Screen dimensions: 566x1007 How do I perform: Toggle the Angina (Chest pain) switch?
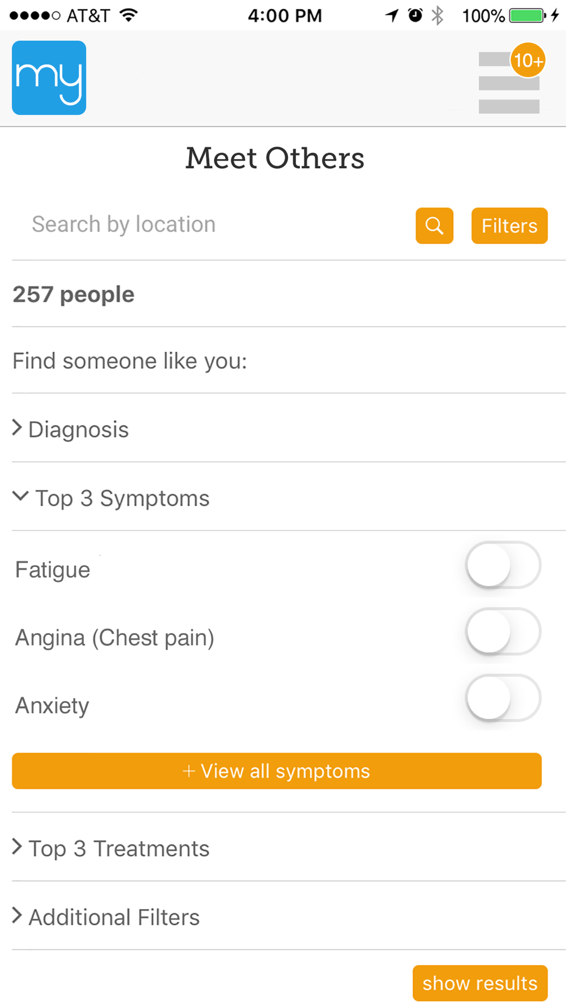tap(503, 631)
